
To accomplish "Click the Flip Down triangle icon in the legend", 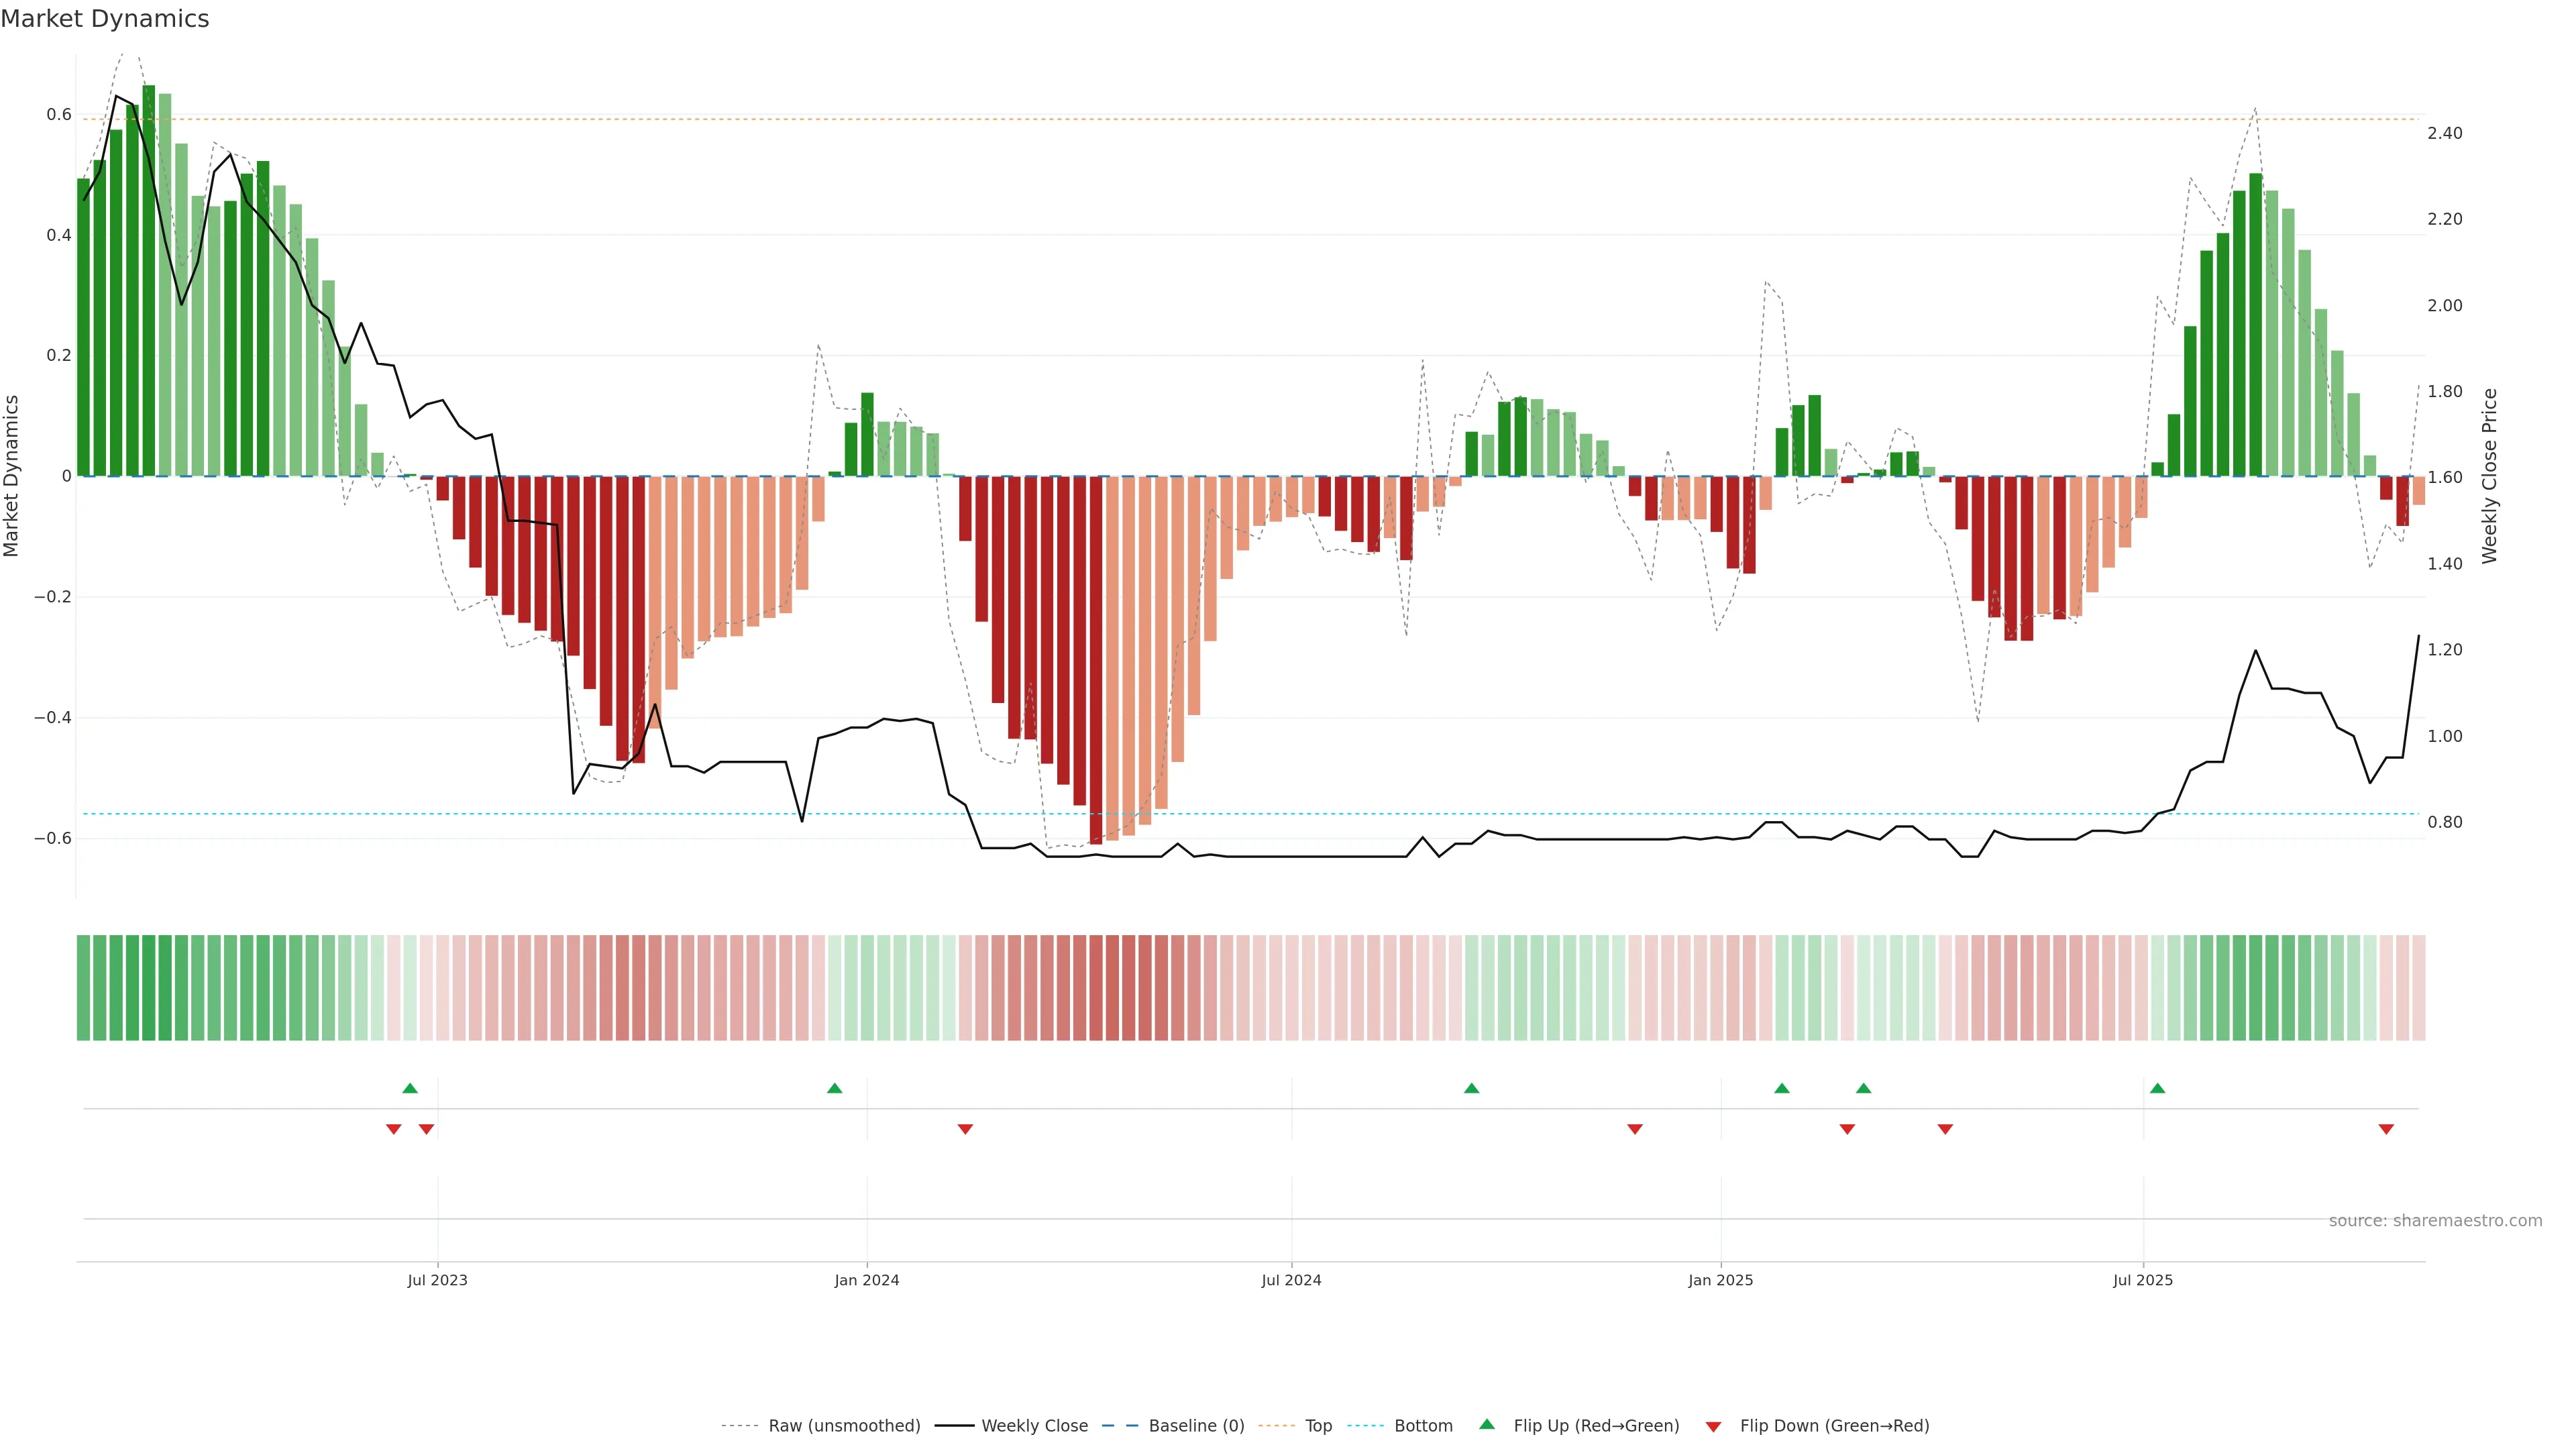I will click(x=1713, y=1427).
